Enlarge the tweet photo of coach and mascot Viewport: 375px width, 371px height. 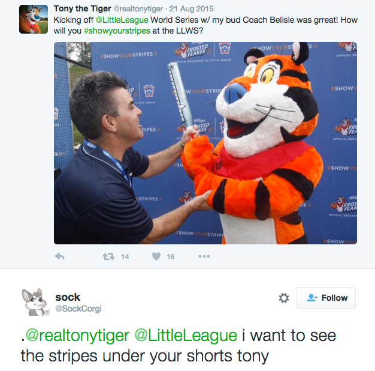[x=205, y=143]
